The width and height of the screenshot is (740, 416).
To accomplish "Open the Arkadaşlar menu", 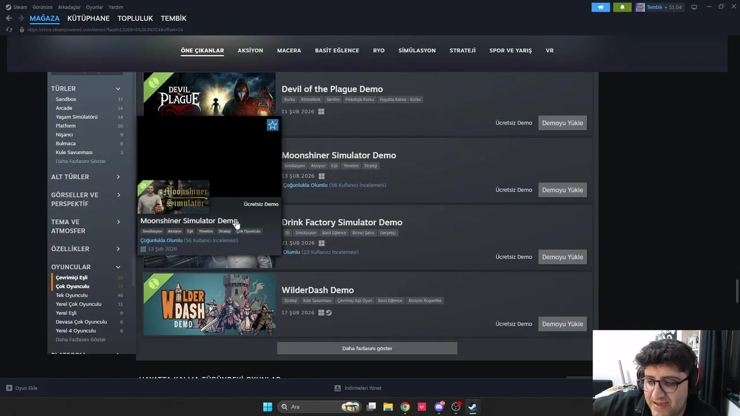I will [69, 7].
